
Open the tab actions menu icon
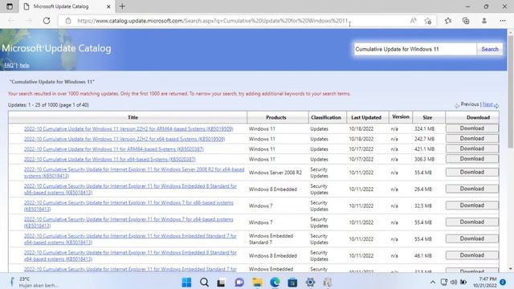pyautogui.click(x=10, y=6)
